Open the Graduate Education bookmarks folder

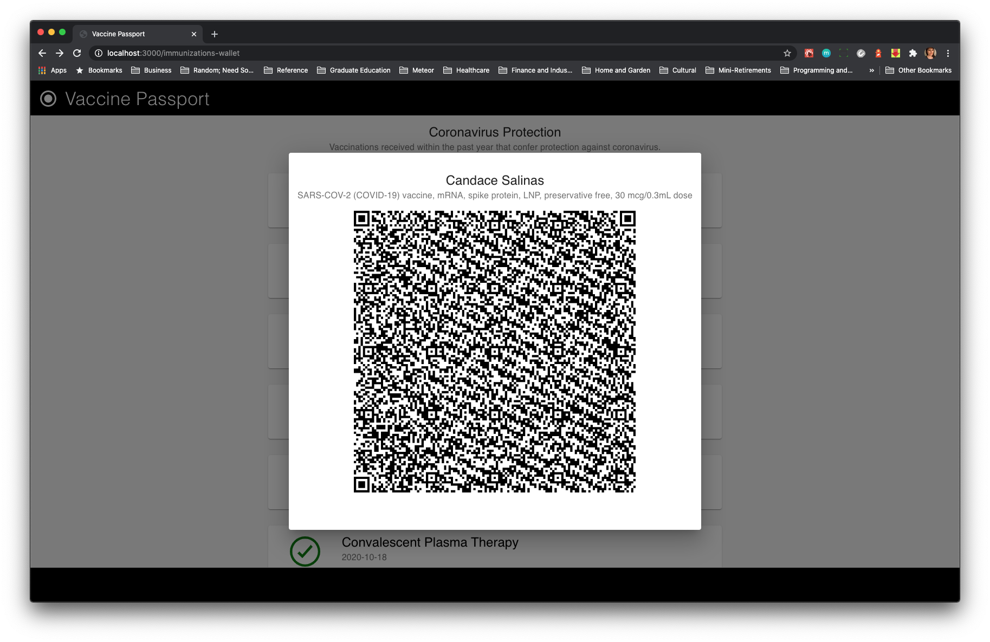[353, 70]
